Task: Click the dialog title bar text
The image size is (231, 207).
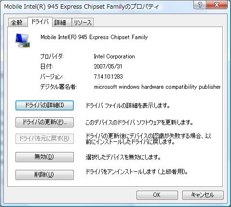Action: 82,7
